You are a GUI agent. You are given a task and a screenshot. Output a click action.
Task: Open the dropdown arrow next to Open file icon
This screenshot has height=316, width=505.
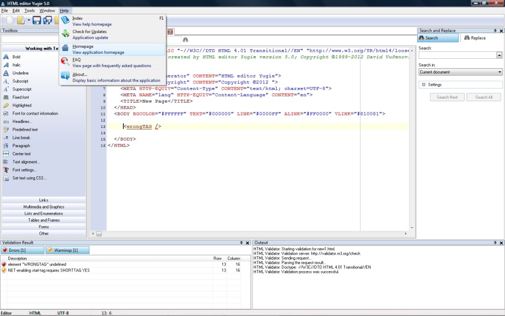(x=29, y=20)
